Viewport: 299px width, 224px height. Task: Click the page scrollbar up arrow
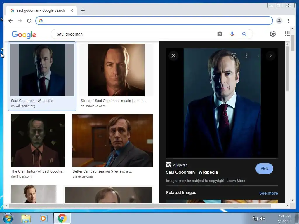coord(292,29)
